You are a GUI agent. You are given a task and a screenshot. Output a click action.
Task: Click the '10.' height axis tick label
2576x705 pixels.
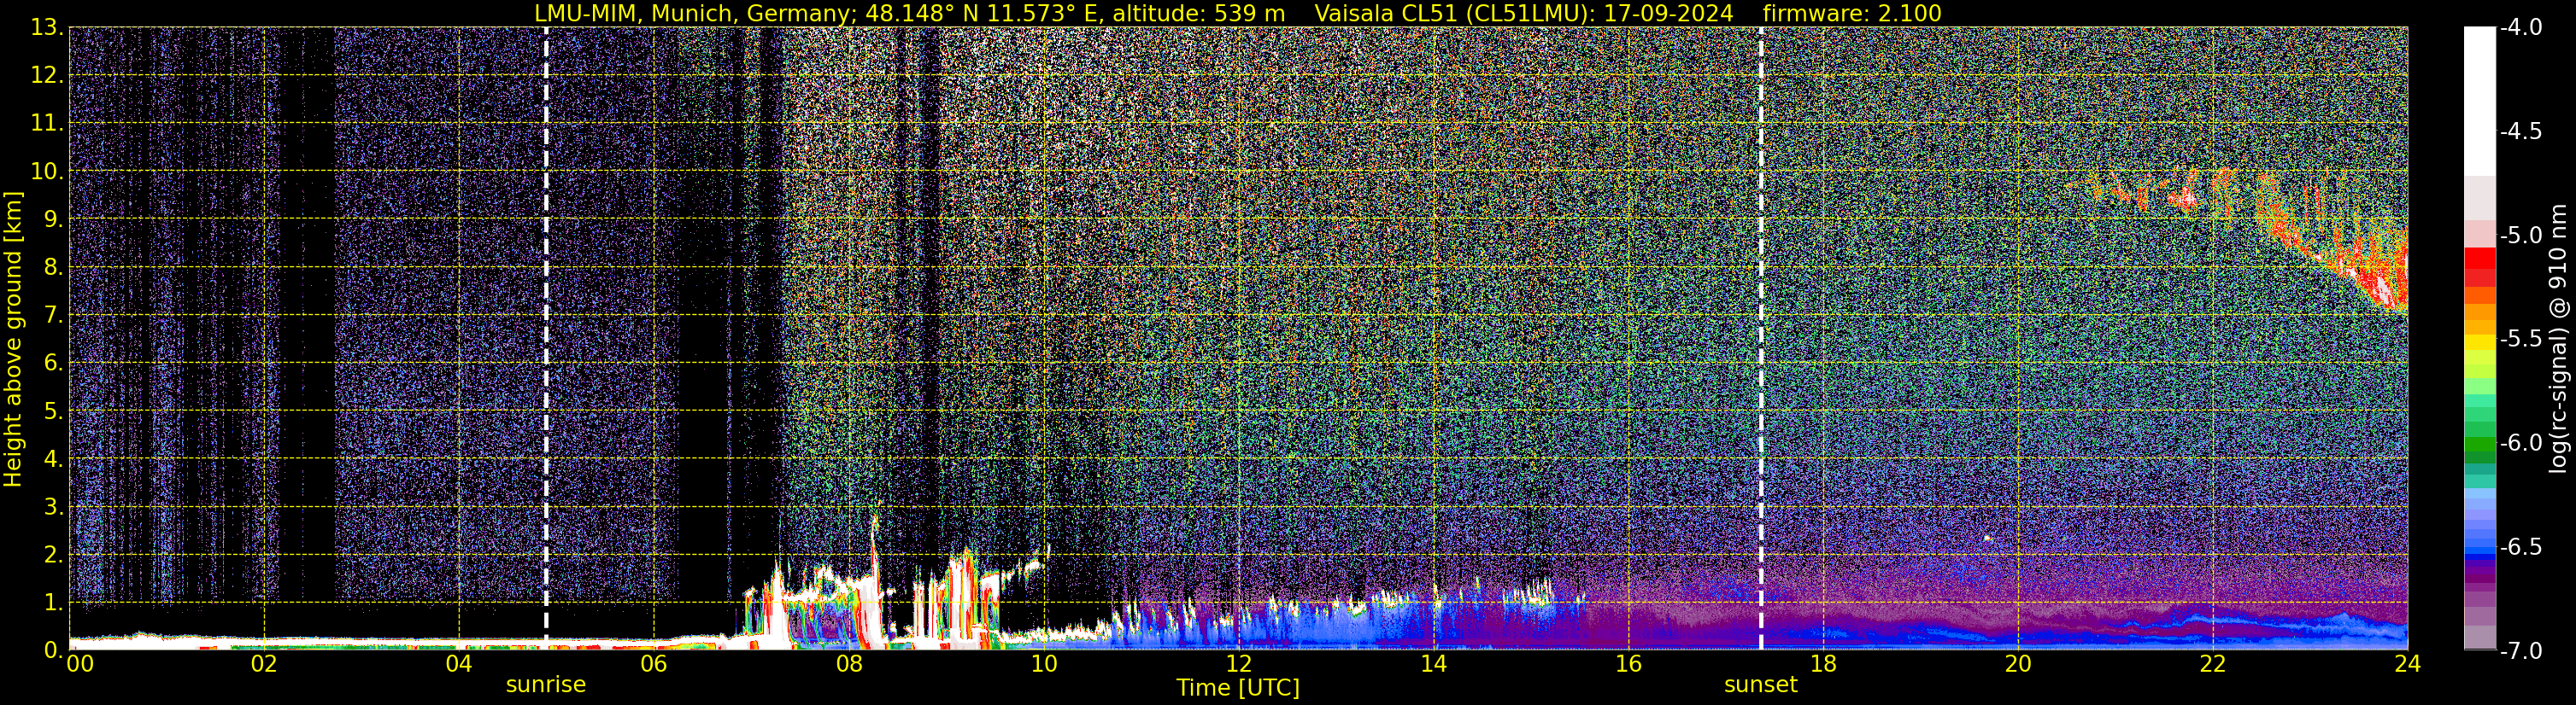pyautogui.click(x=47, y=172)
